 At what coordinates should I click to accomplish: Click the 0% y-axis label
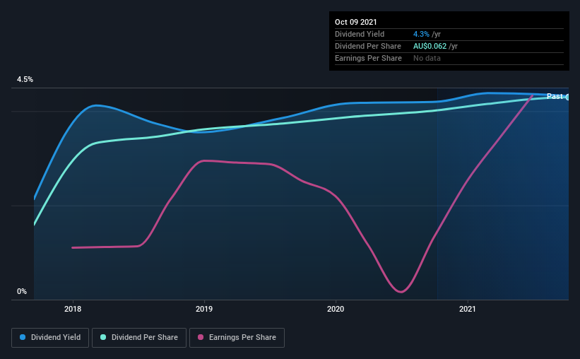[22, 292]
